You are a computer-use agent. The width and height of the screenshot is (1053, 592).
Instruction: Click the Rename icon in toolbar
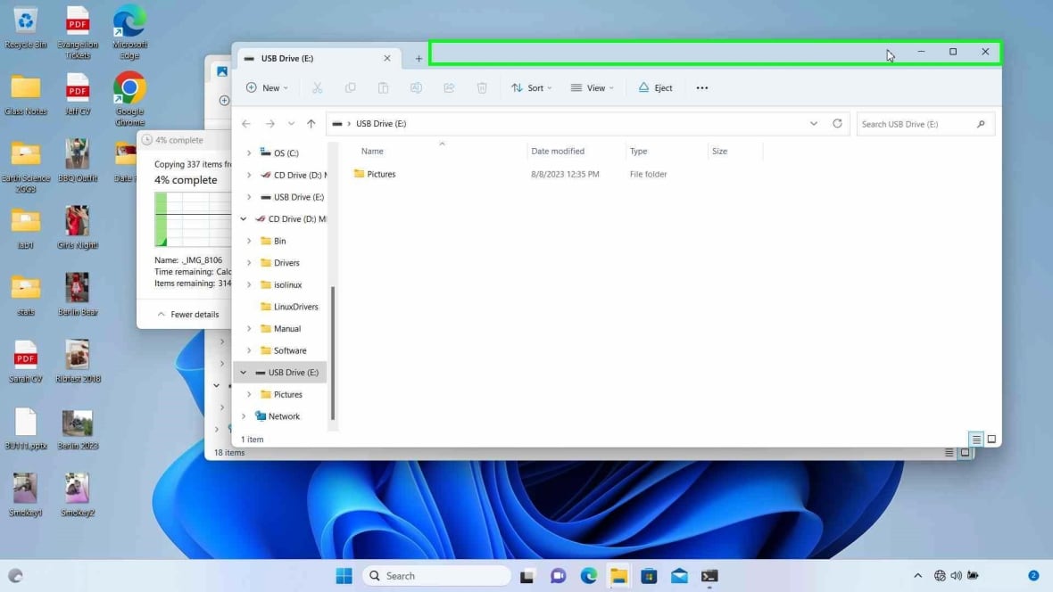point(416,88)
